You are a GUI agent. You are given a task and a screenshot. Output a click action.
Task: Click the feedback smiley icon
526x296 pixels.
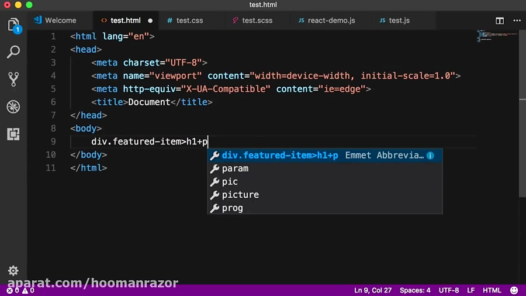[x=514, y=290]
